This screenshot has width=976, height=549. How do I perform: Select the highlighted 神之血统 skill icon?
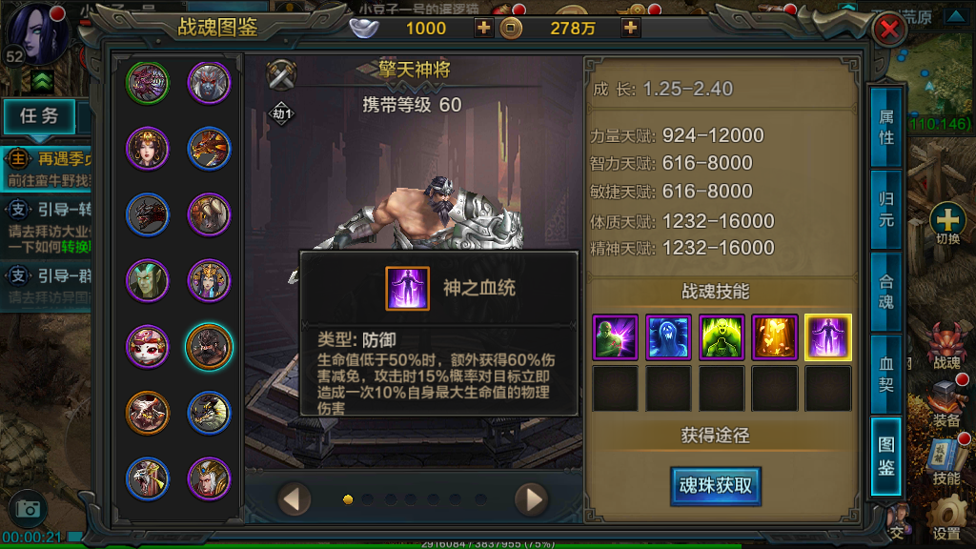[828, 337]
